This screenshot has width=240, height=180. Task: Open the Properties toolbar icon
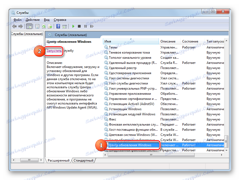click(x=37, y=26)
